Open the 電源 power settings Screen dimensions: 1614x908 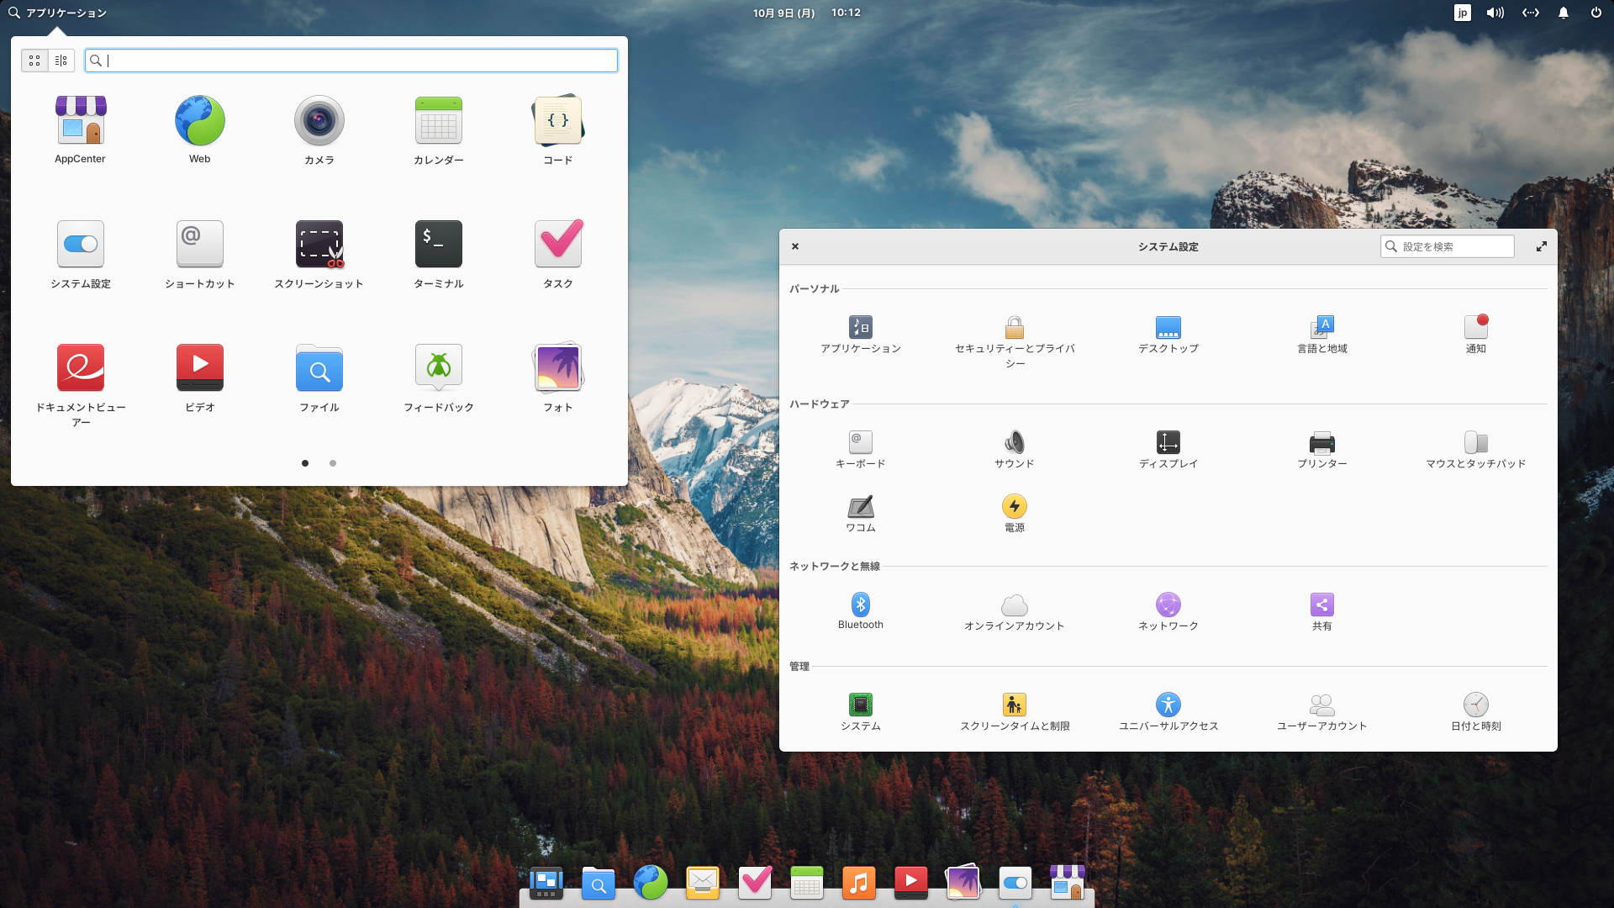[1014, 507]
